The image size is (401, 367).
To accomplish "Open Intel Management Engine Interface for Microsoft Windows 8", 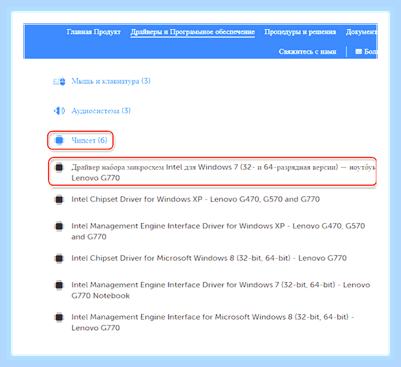I will pos(213,322).
